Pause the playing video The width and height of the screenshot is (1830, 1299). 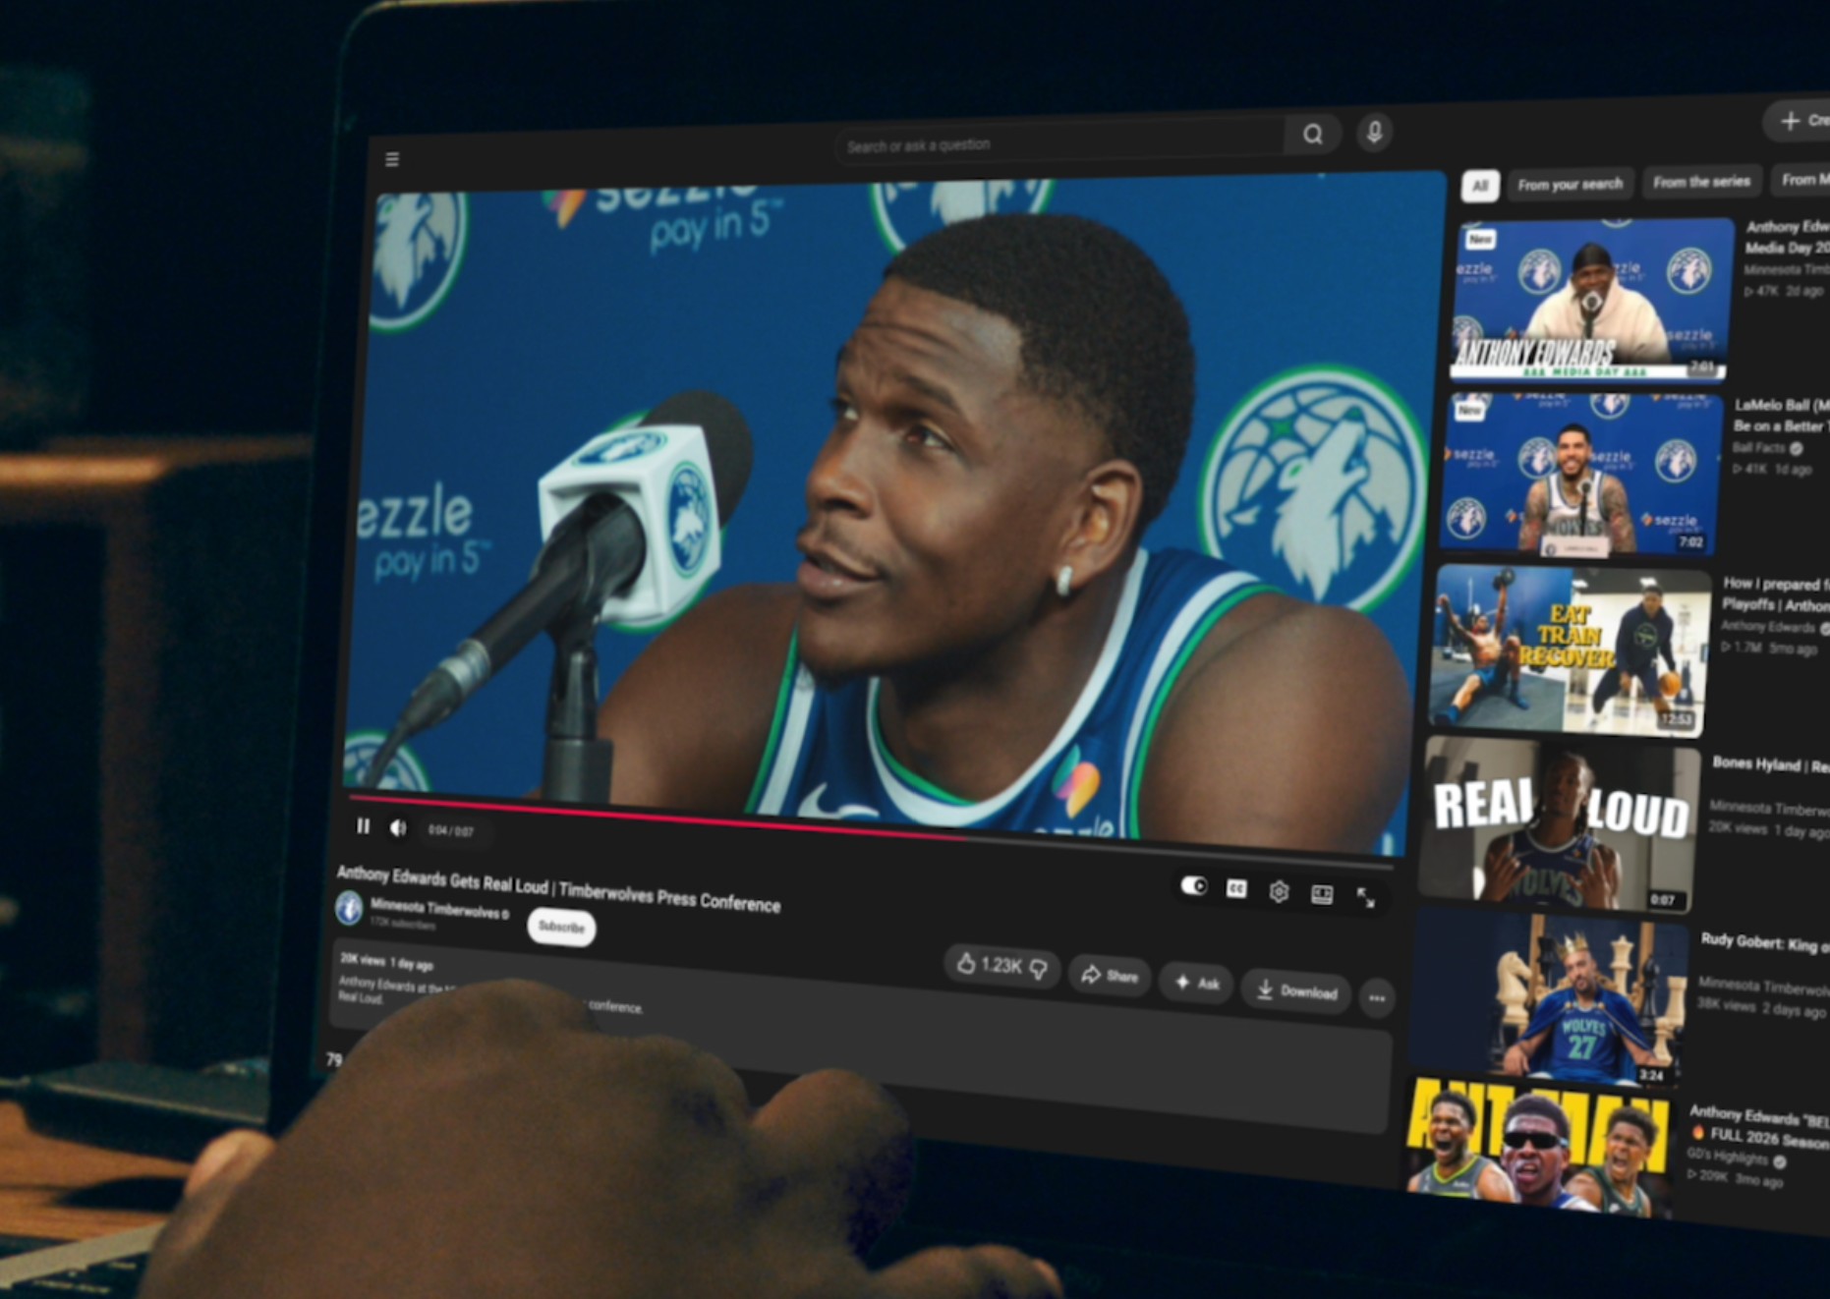(363, 826)
